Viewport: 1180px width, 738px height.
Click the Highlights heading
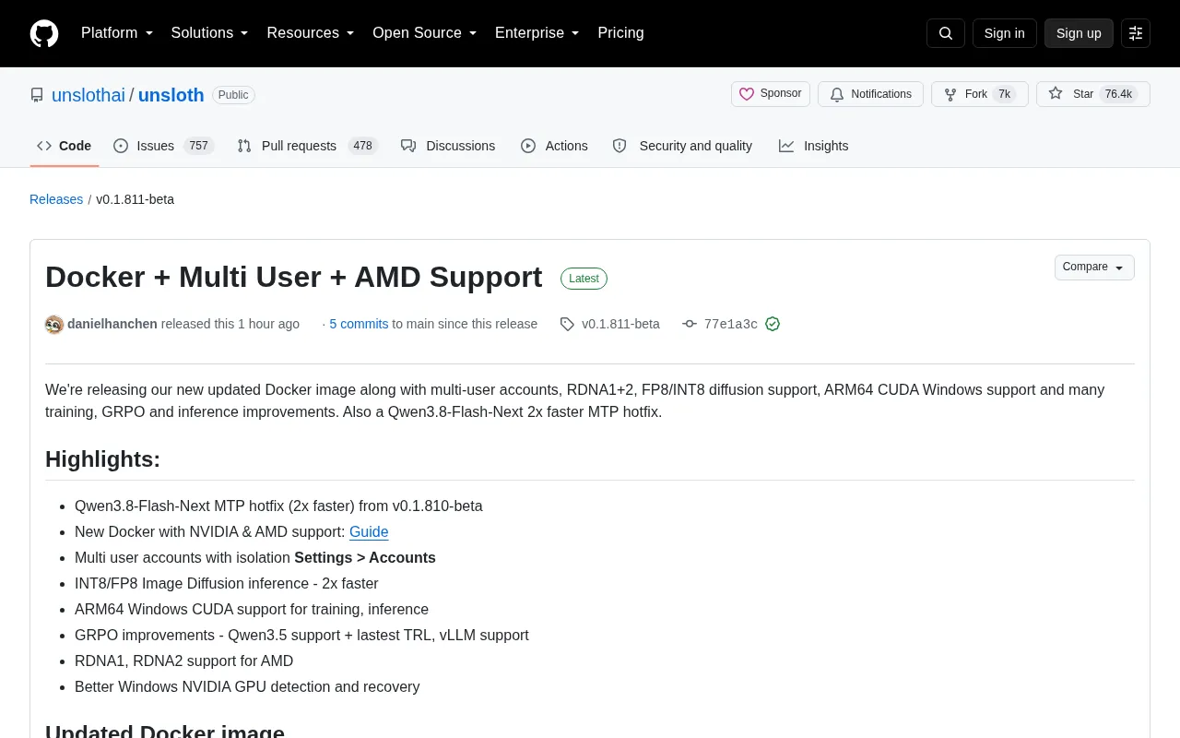tap(102, 459)
